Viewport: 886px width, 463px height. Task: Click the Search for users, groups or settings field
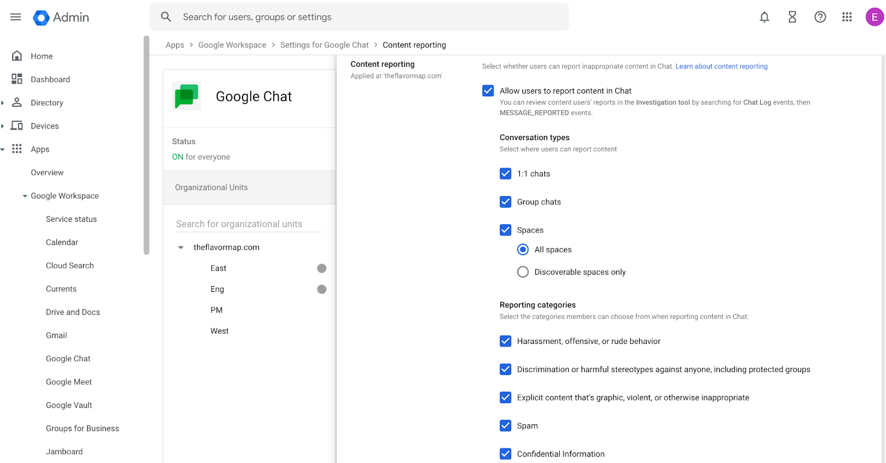click(359, 17)
